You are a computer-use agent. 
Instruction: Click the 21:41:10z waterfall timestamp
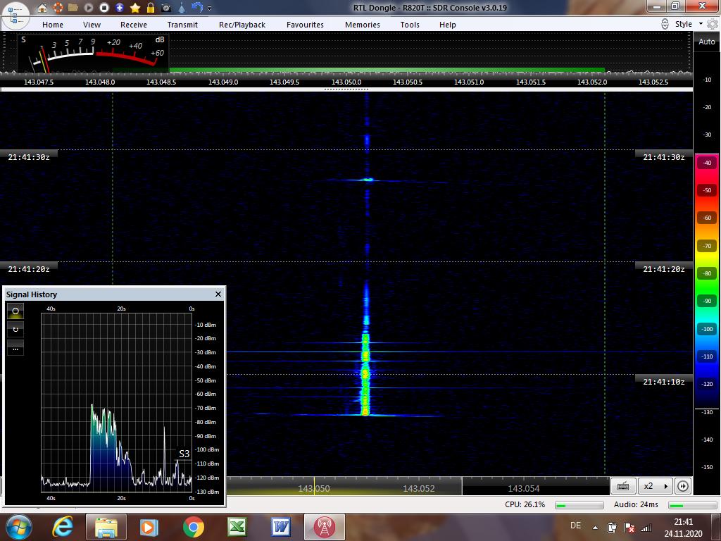pyautogui.click(x=664, y=381)
